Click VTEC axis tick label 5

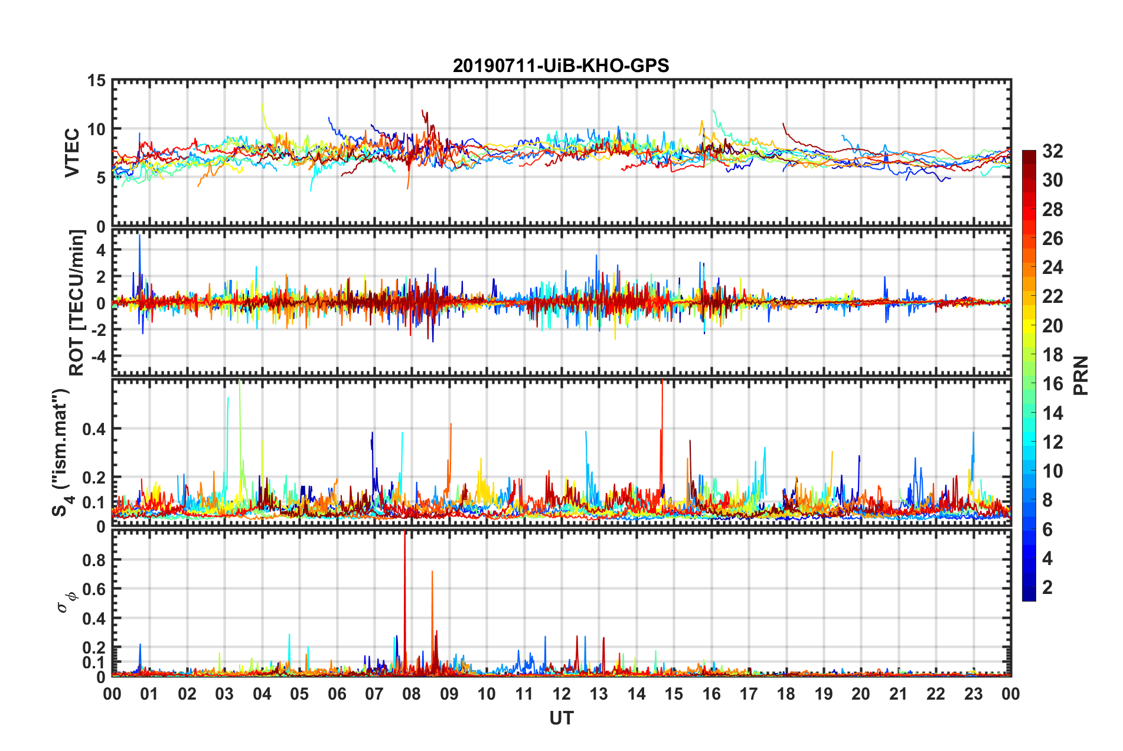click(100, 178)
